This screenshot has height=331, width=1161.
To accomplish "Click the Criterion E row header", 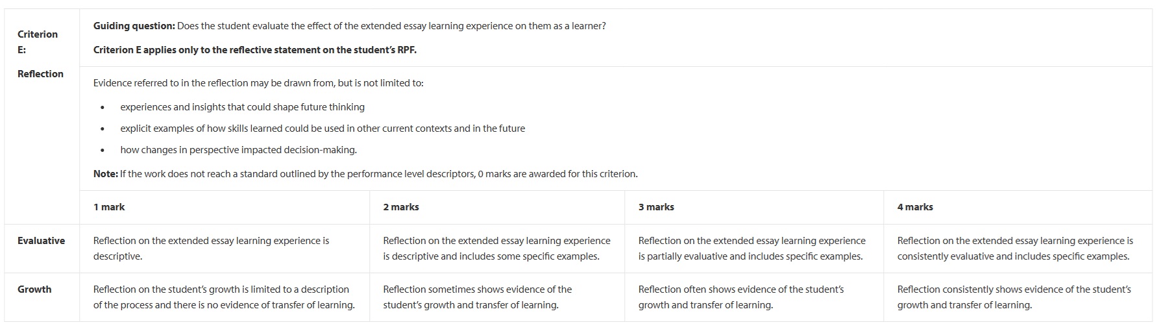I will point(37,42).
